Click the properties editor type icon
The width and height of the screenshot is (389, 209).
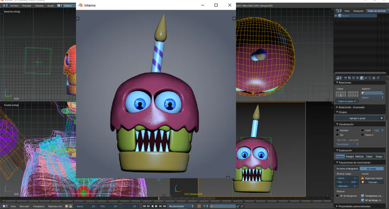(x=338, y=78)
